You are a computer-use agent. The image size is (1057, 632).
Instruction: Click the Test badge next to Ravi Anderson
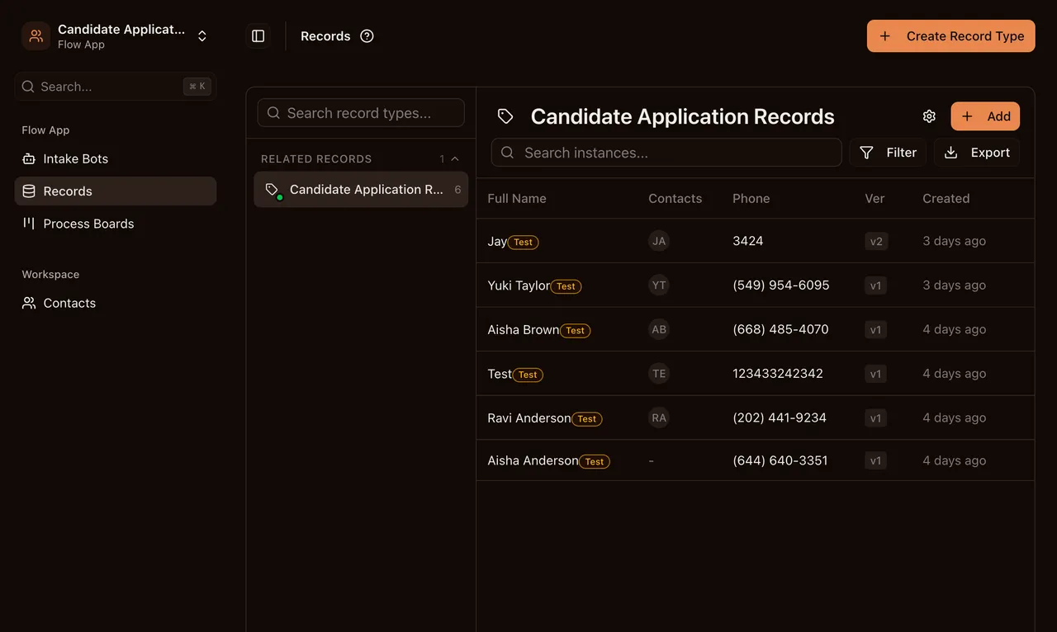[x=587, y=418]
